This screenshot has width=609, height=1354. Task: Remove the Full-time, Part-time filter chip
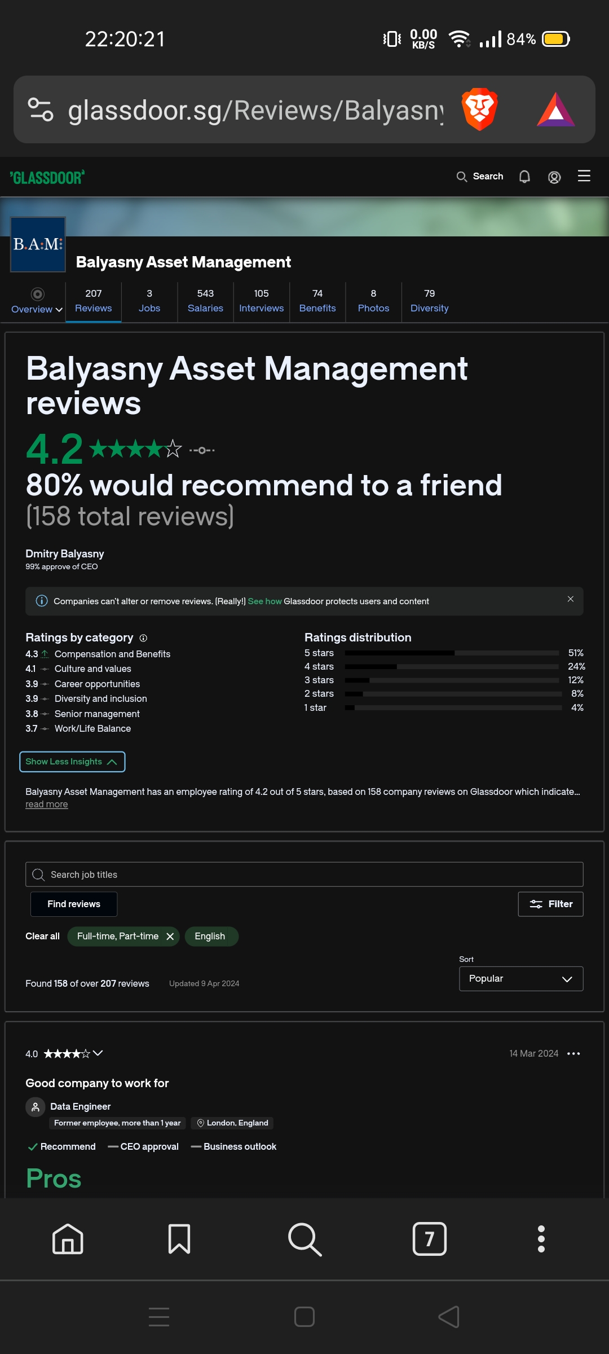pyautogui.click(x=170, y=937)
